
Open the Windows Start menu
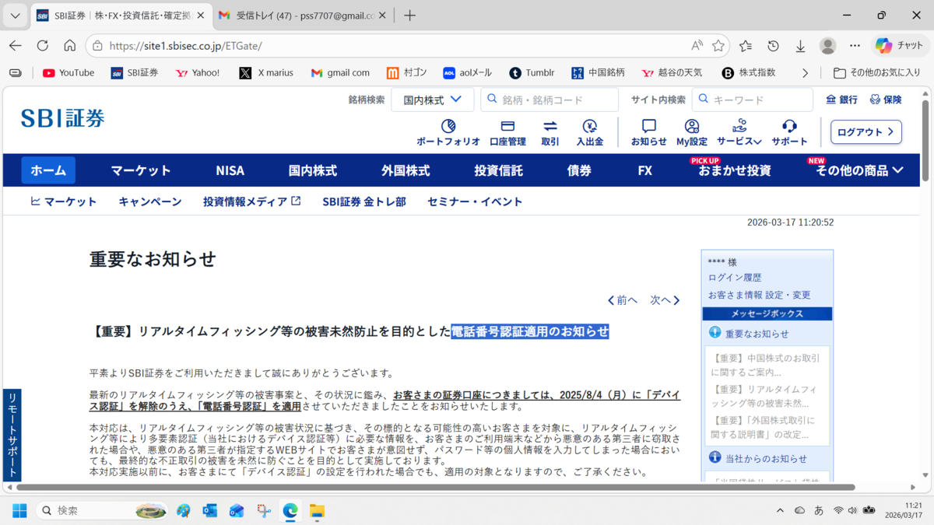pyautogui.click(x=19, y=510)
